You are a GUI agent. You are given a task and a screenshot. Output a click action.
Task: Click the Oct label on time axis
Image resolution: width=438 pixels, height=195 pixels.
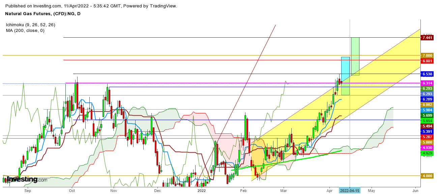pyautogui.click(x=72, y=191)
